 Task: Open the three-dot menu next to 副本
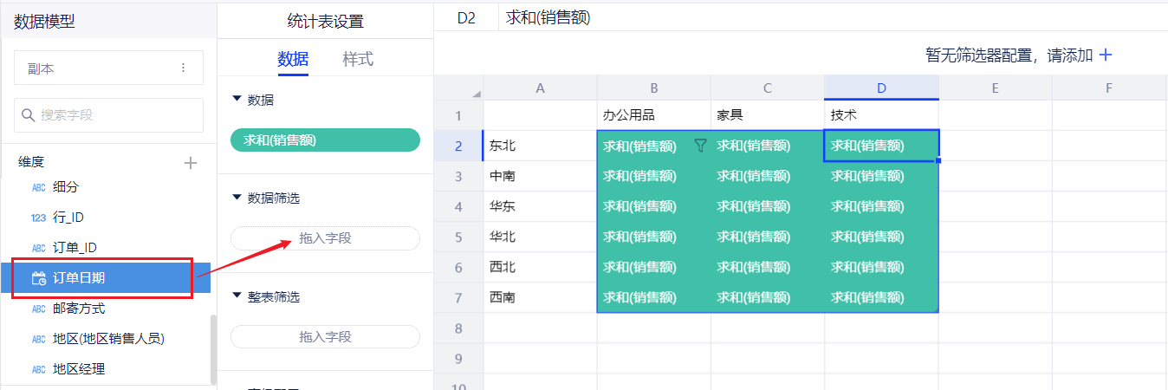(183, 68)
